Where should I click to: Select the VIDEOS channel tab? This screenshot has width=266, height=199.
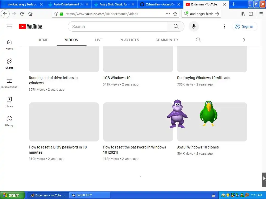point(71,40)
